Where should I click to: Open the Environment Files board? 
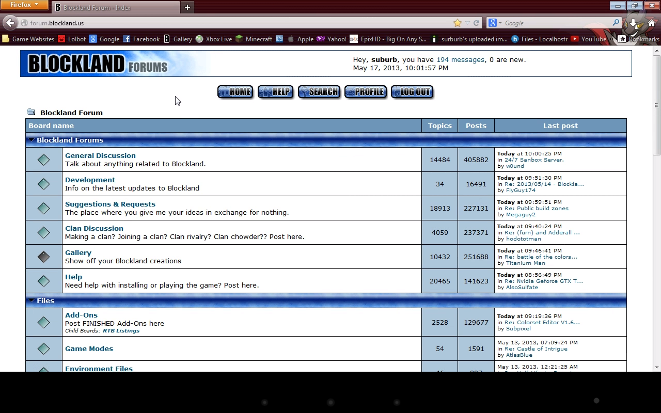(99, 369)
